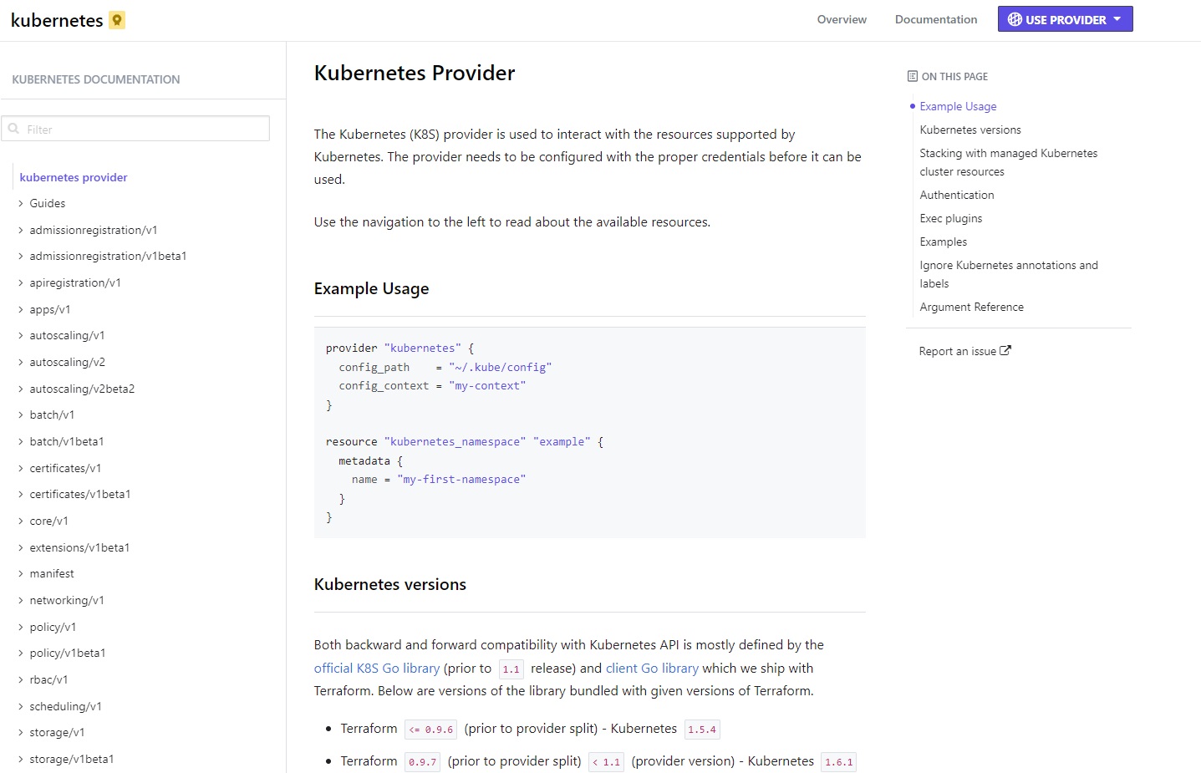
Task: Expand autoscaling/v2beta2 in sidebar
Action: pyautogui.click(x=21, y=389)
